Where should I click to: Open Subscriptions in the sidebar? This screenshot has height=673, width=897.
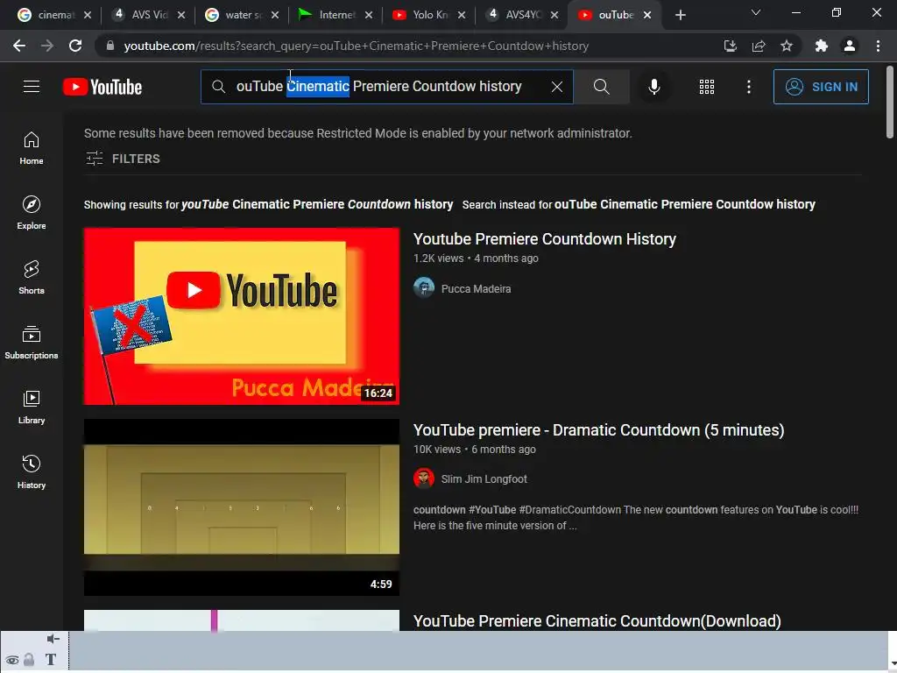pyautogui.click(x=32, y=343)
